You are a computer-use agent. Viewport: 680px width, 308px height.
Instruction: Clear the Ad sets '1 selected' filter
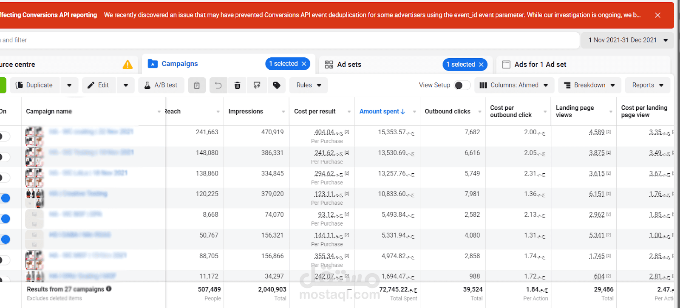481,65
